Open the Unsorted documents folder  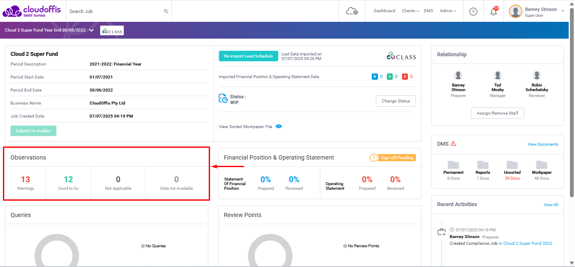click(512, 165)
